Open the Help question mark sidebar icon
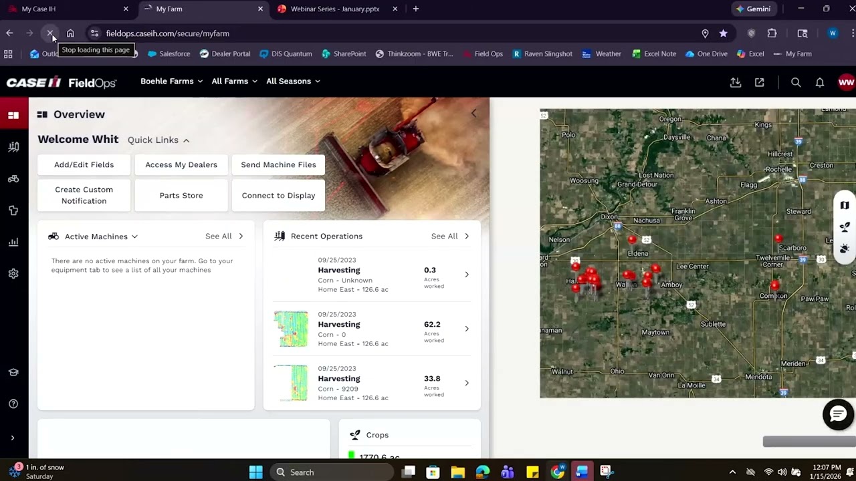Screen dimensions: 856x481 13,404
